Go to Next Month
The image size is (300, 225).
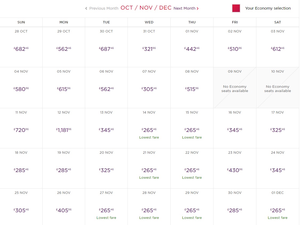point(184,9)
